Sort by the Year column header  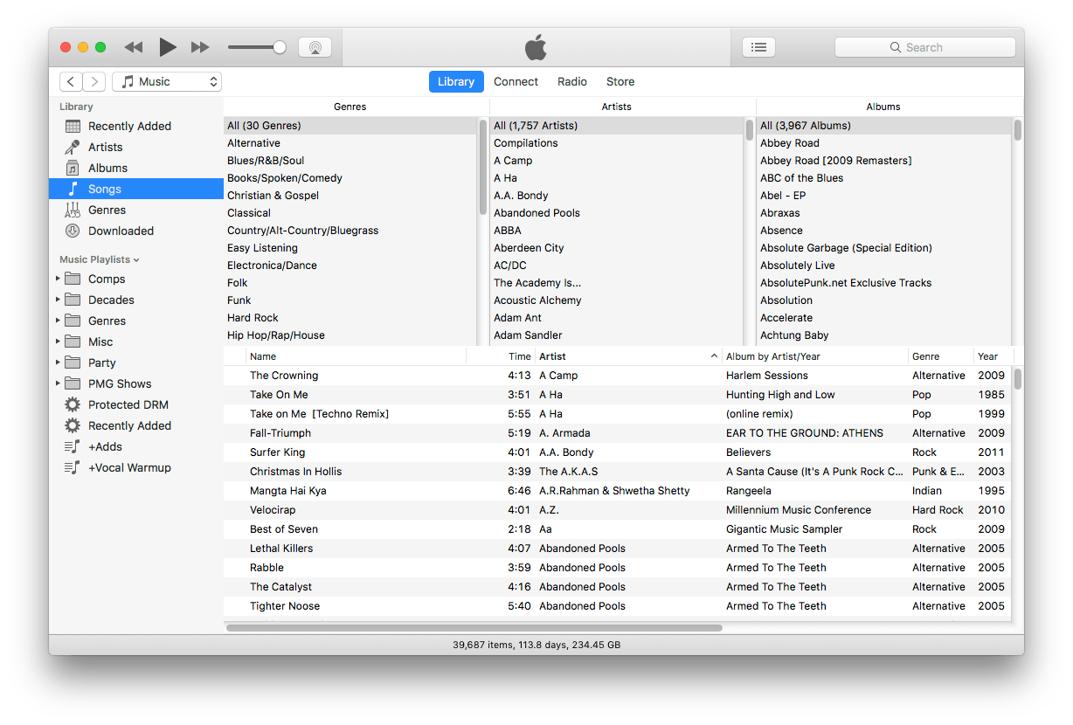(992, 356)
